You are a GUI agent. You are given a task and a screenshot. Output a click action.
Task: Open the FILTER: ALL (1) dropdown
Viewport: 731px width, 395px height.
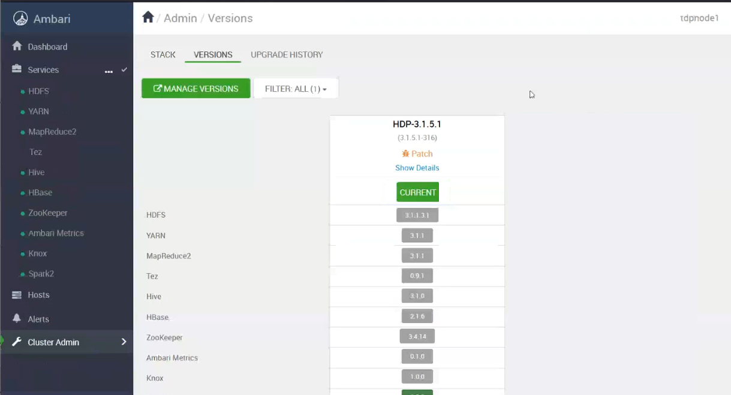point(296,89)
